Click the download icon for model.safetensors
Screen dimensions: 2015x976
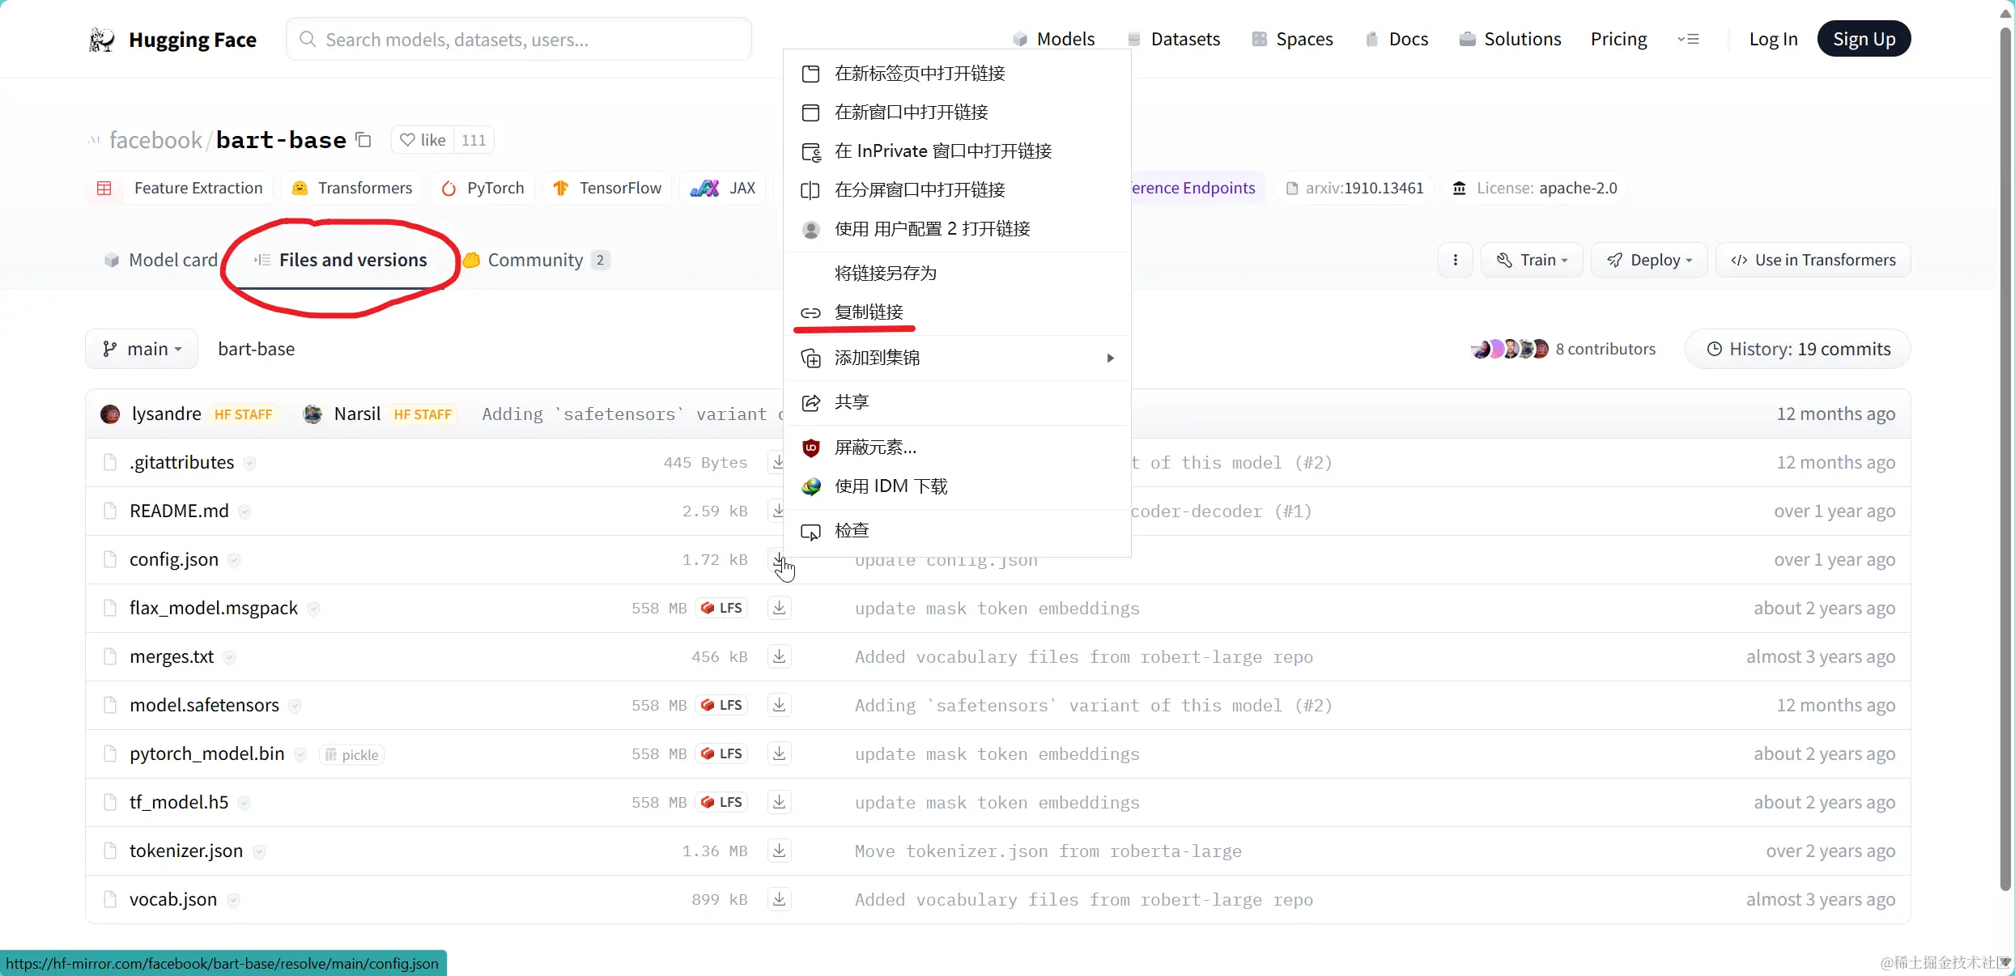[x=779, y=705]
